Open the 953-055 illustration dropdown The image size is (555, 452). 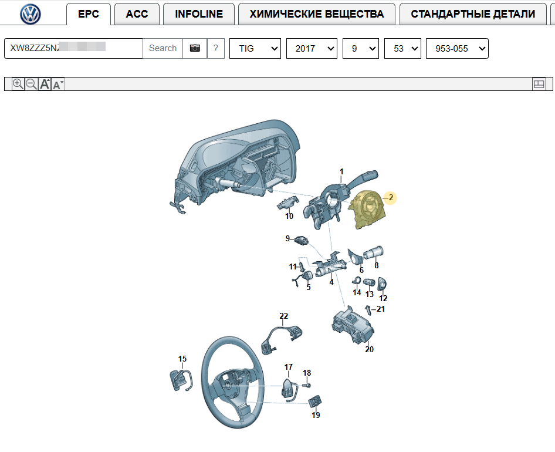coord(457,49)
